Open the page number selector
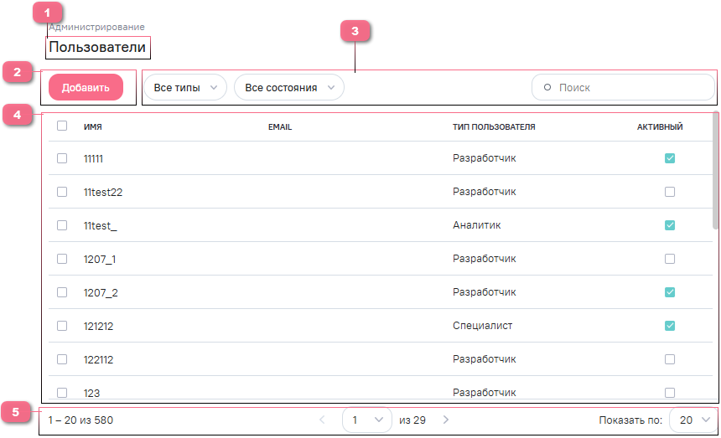Image resolution: width=721 pixels, height=438 pixels. (x=367, y=420)
